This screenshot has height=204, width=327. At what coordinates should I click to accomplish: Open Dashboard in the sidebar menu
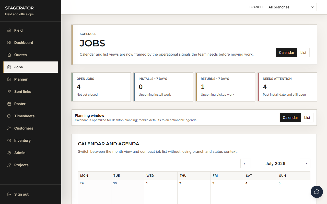31,43
